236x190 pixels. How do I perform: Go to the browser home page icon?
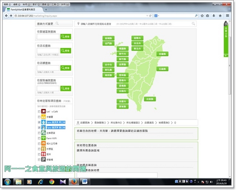(220, 16)
